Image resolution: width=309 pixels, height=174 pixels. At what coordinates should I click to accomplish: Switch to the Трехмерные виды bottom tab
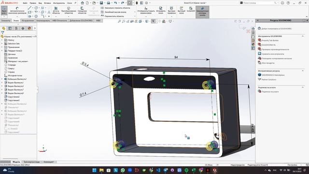31,162
